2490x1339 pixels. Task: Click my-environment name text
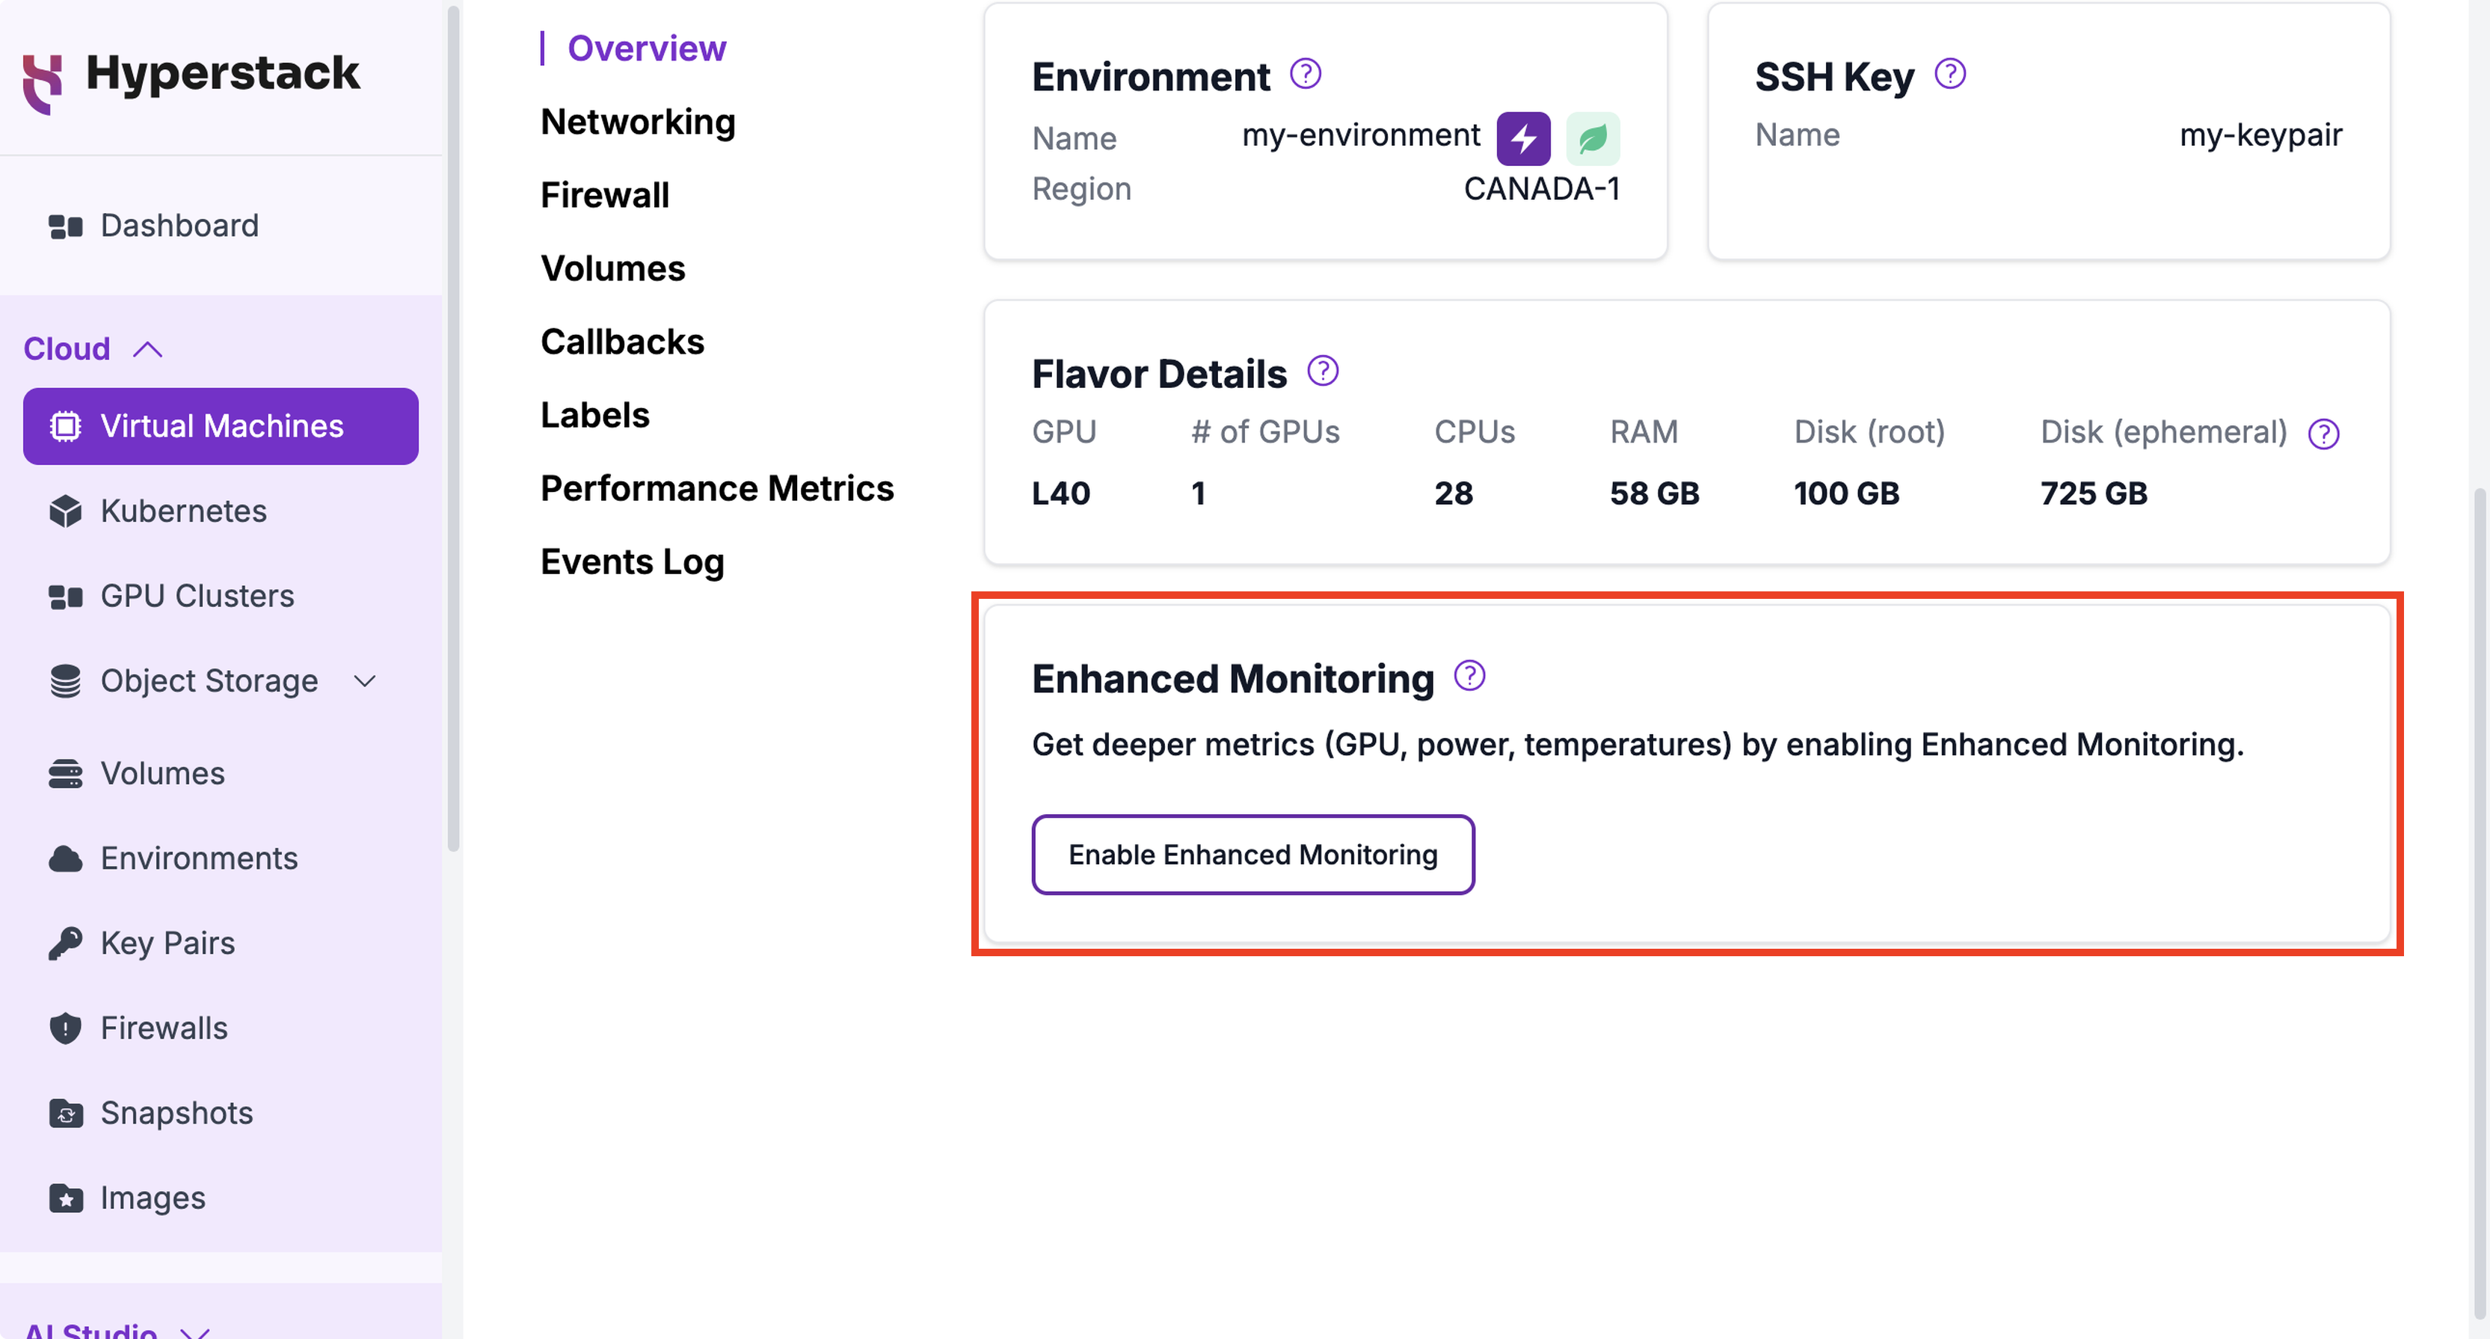point(1360,135)
